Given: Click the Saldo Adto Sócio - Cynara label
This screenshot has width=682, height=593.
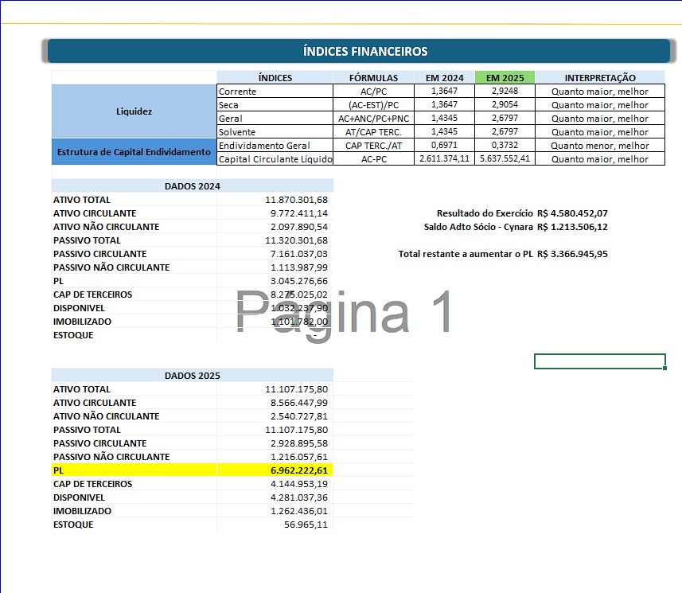Looking at the screenshot, I should click(478, 227).
